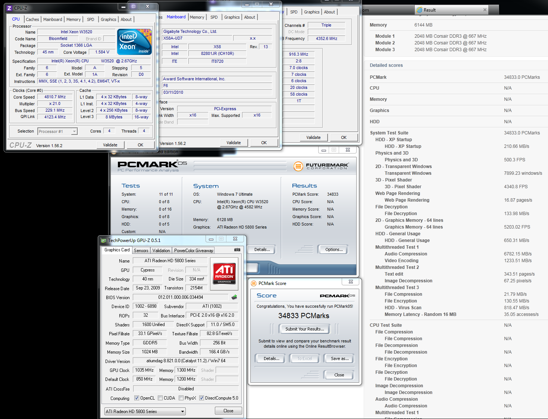Image resolution: width=548 pixels, height=419 pixels.
Task: Click HDD - XP Startup 210.66 MB/s value
Action: point(516,146)
